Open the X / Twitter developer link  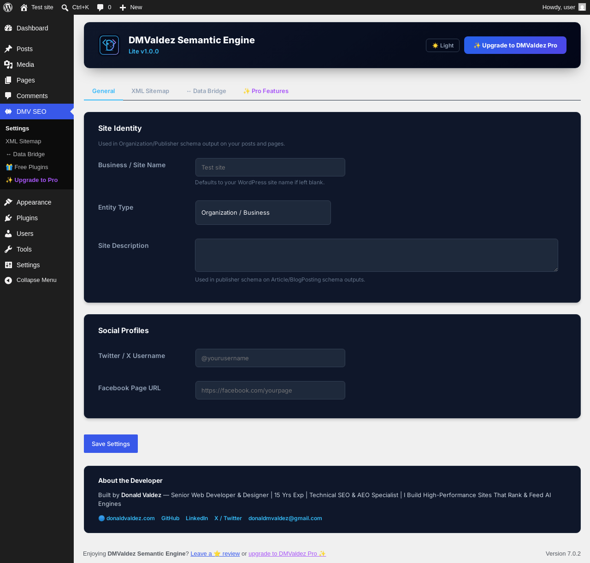228,518
